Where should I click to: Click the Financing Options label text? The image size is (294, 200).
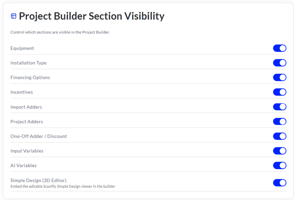coord(30,77)
